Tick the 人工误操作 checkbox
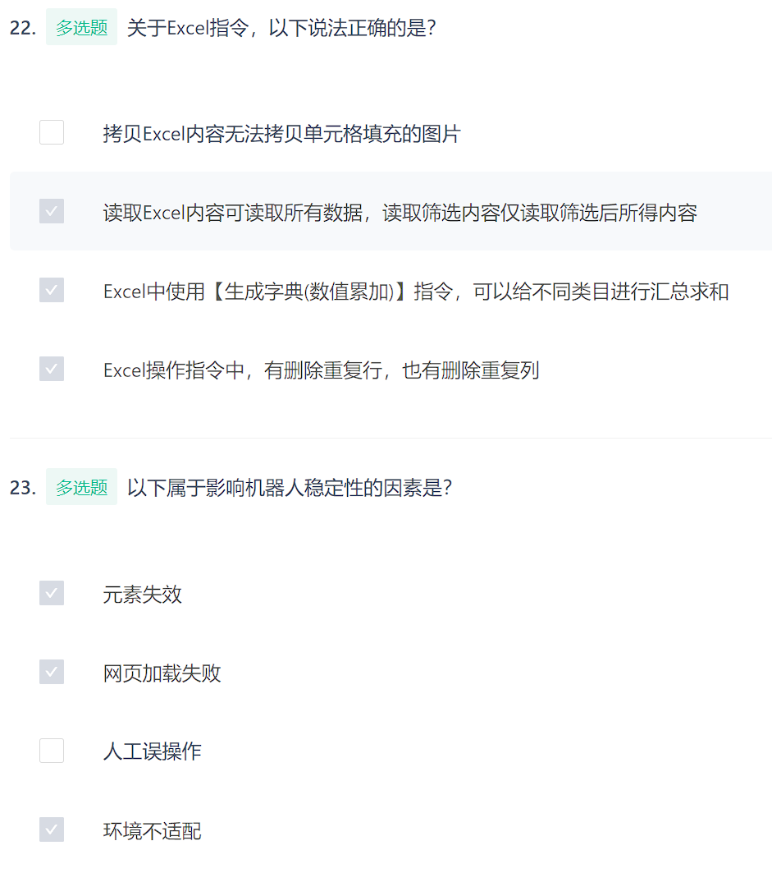This screenshot has height=873, width=772. 52,751
